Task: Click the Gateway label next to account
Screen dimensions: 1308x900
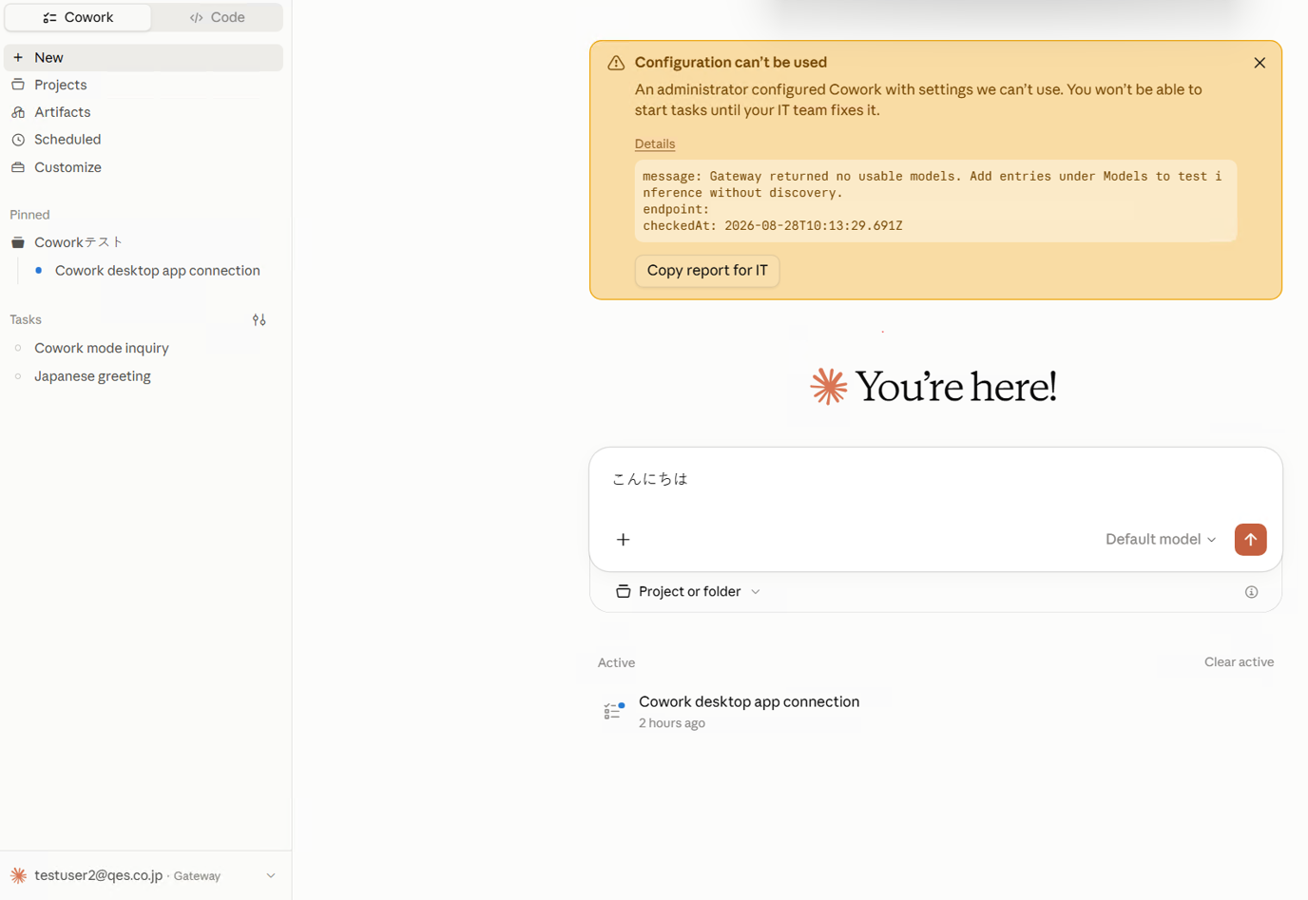Action: pos(197,876)
